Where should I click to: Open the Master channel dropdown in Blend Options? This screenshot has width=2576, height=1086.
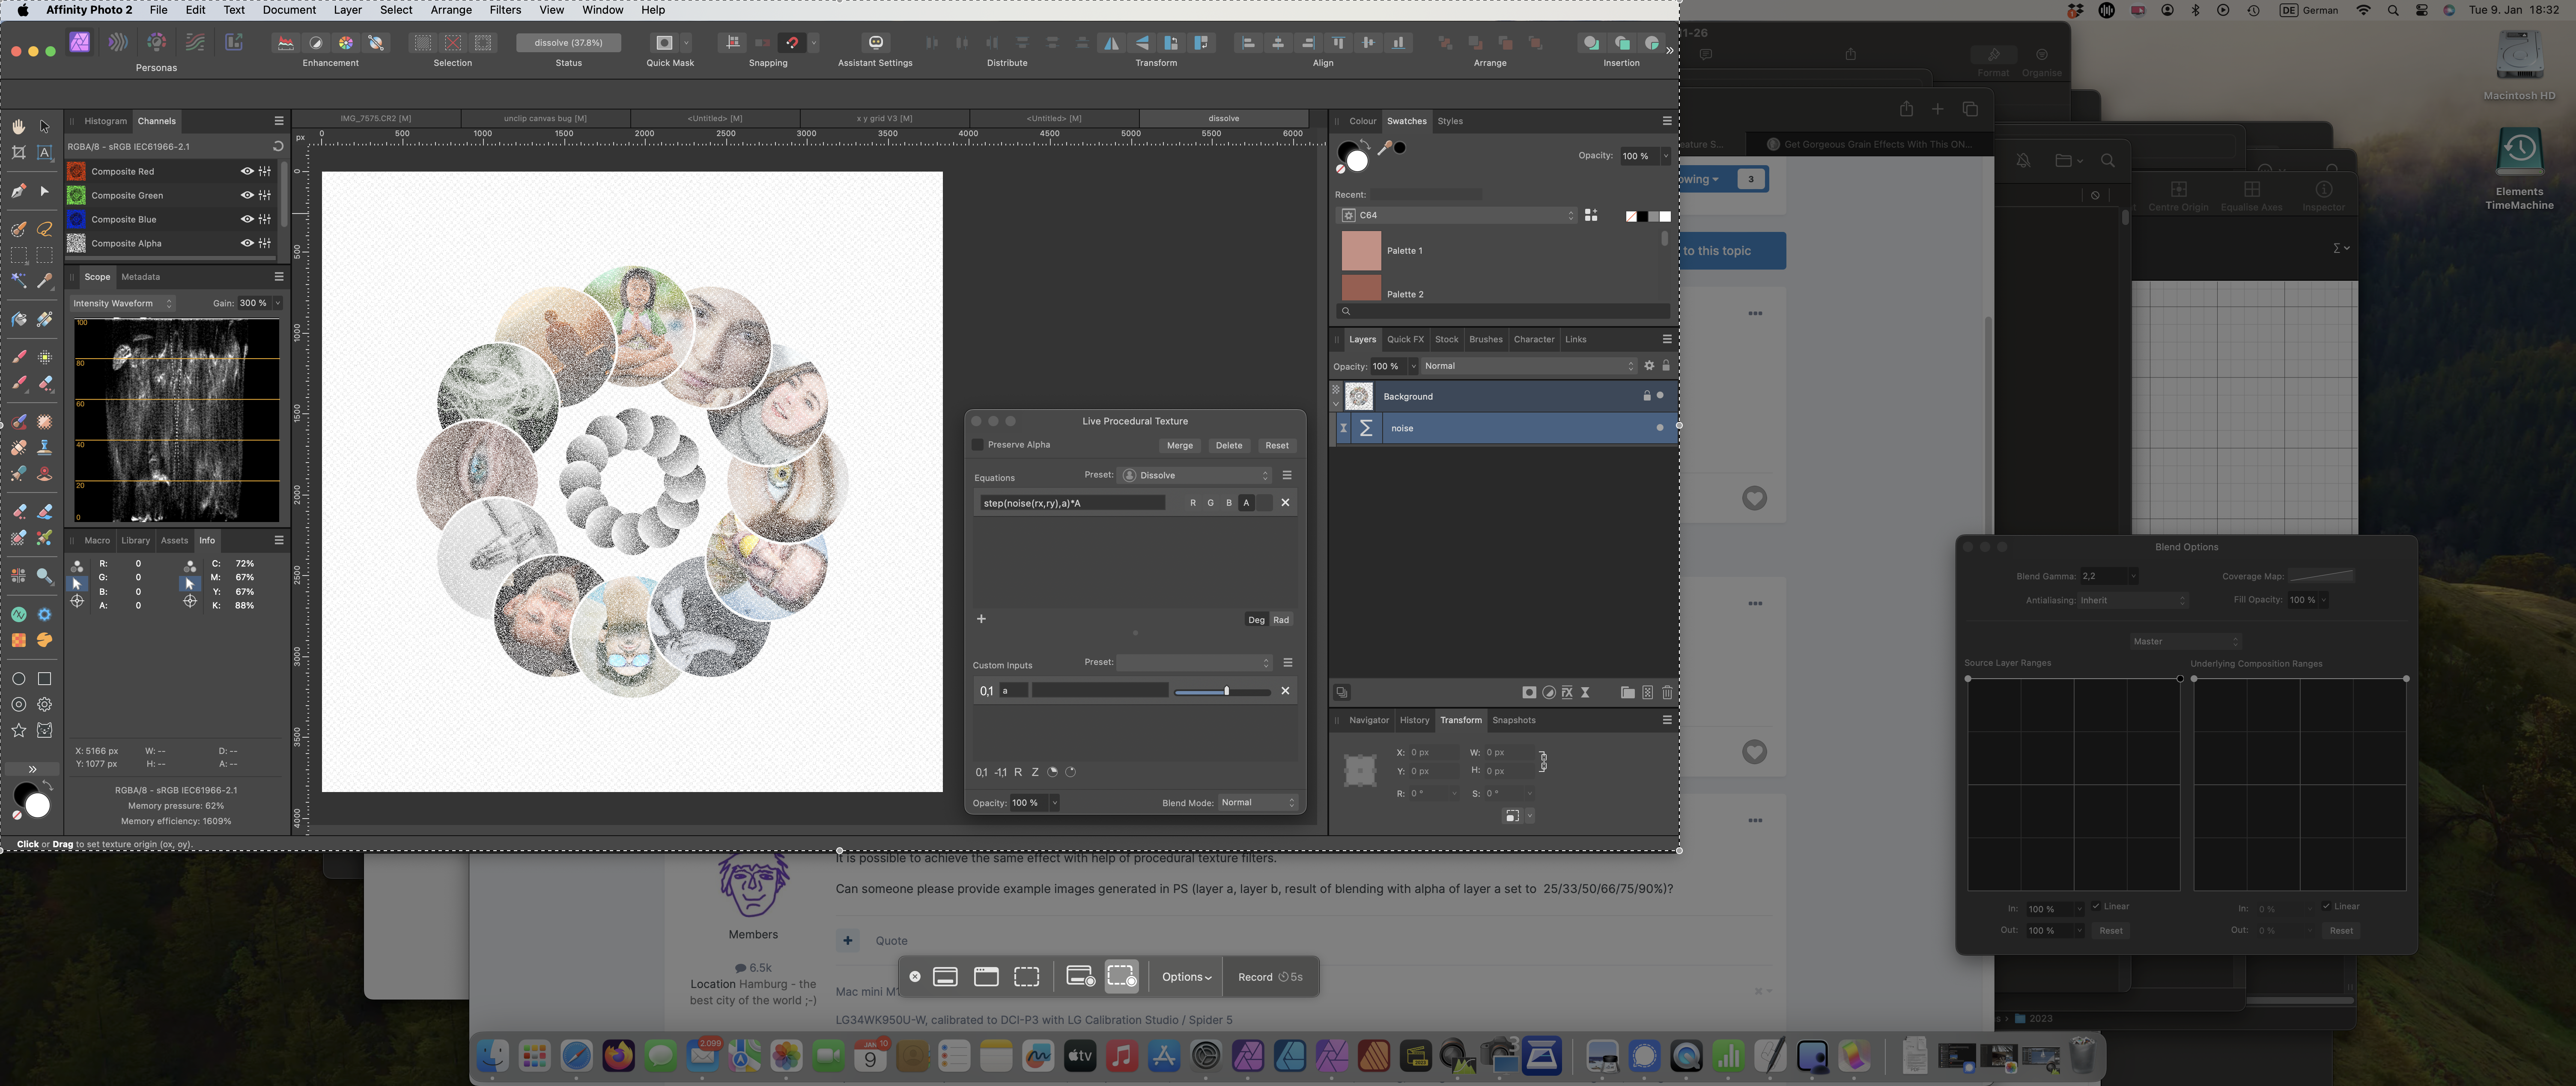[2186, 641]
